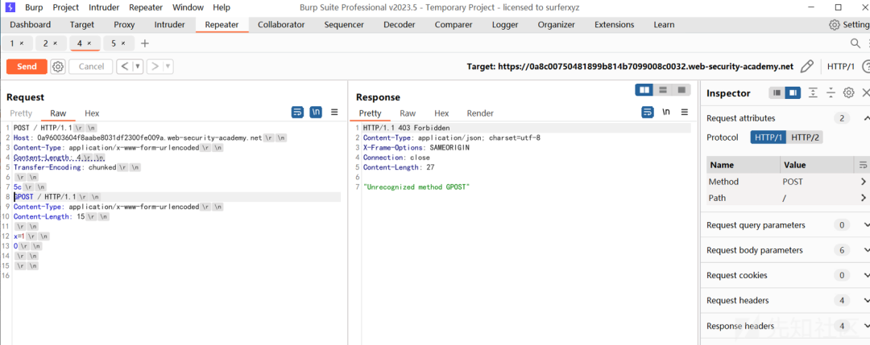Open the Project menu

(x=66, y=8)
